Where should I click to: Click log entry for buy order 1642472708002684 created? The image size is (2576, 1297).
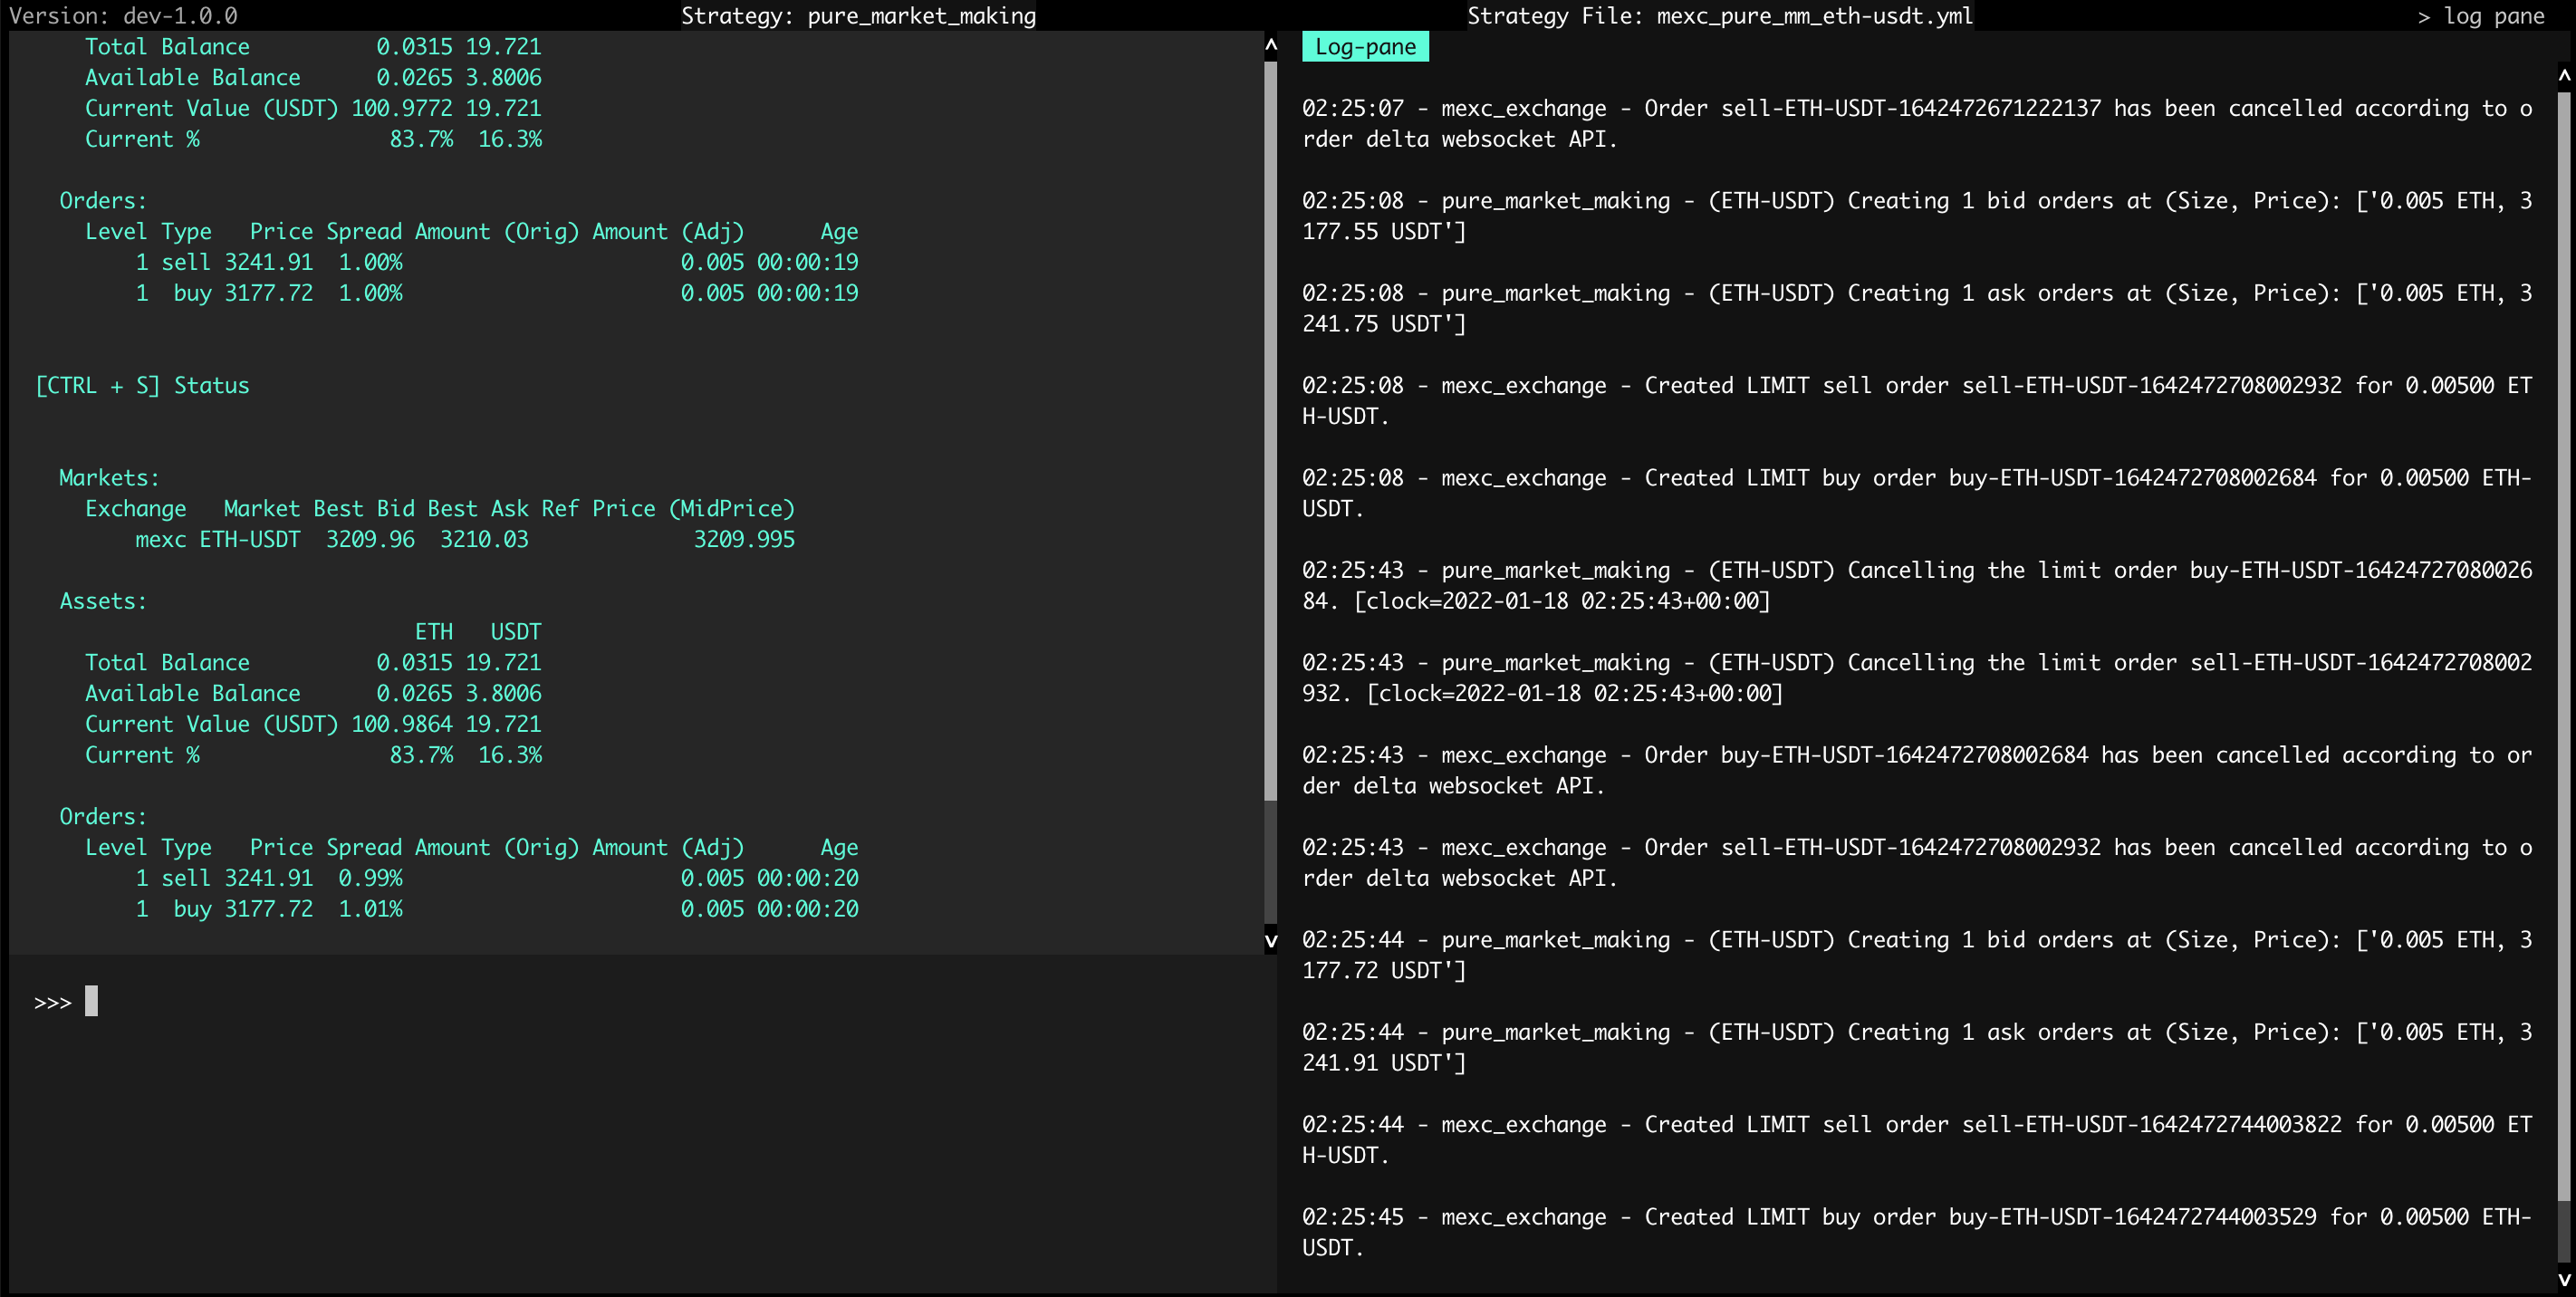[x=1917, y=493]
